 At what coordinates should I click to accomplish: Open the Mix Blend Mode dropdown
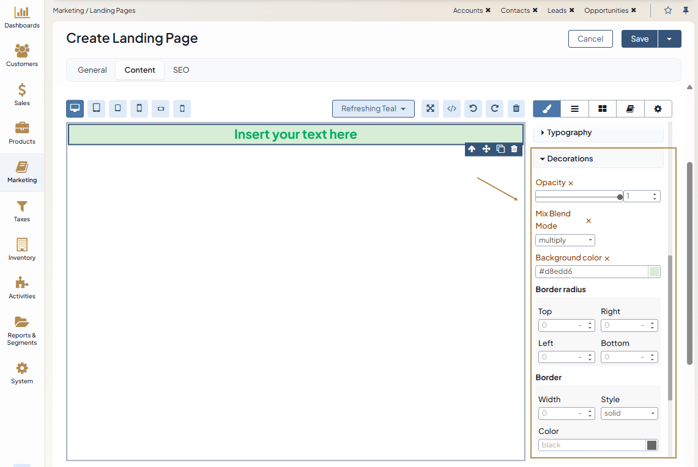tap(565, 240)
